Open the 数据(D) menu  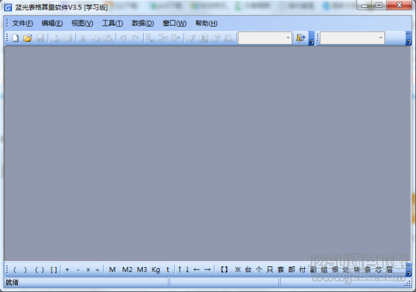click(143, 23)
